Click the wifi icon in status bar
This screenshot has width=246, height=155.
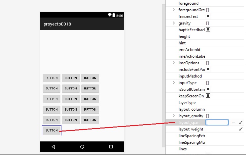coord(110,15)
